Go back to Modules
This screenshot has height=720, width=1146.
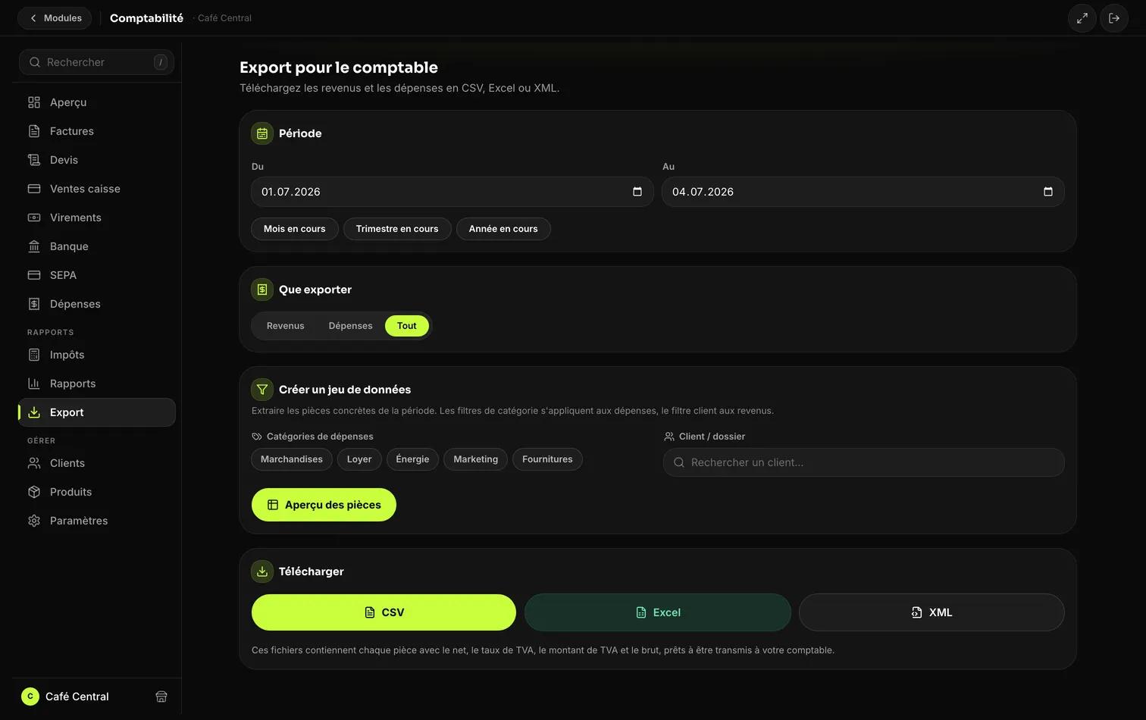tap(55, 18)
